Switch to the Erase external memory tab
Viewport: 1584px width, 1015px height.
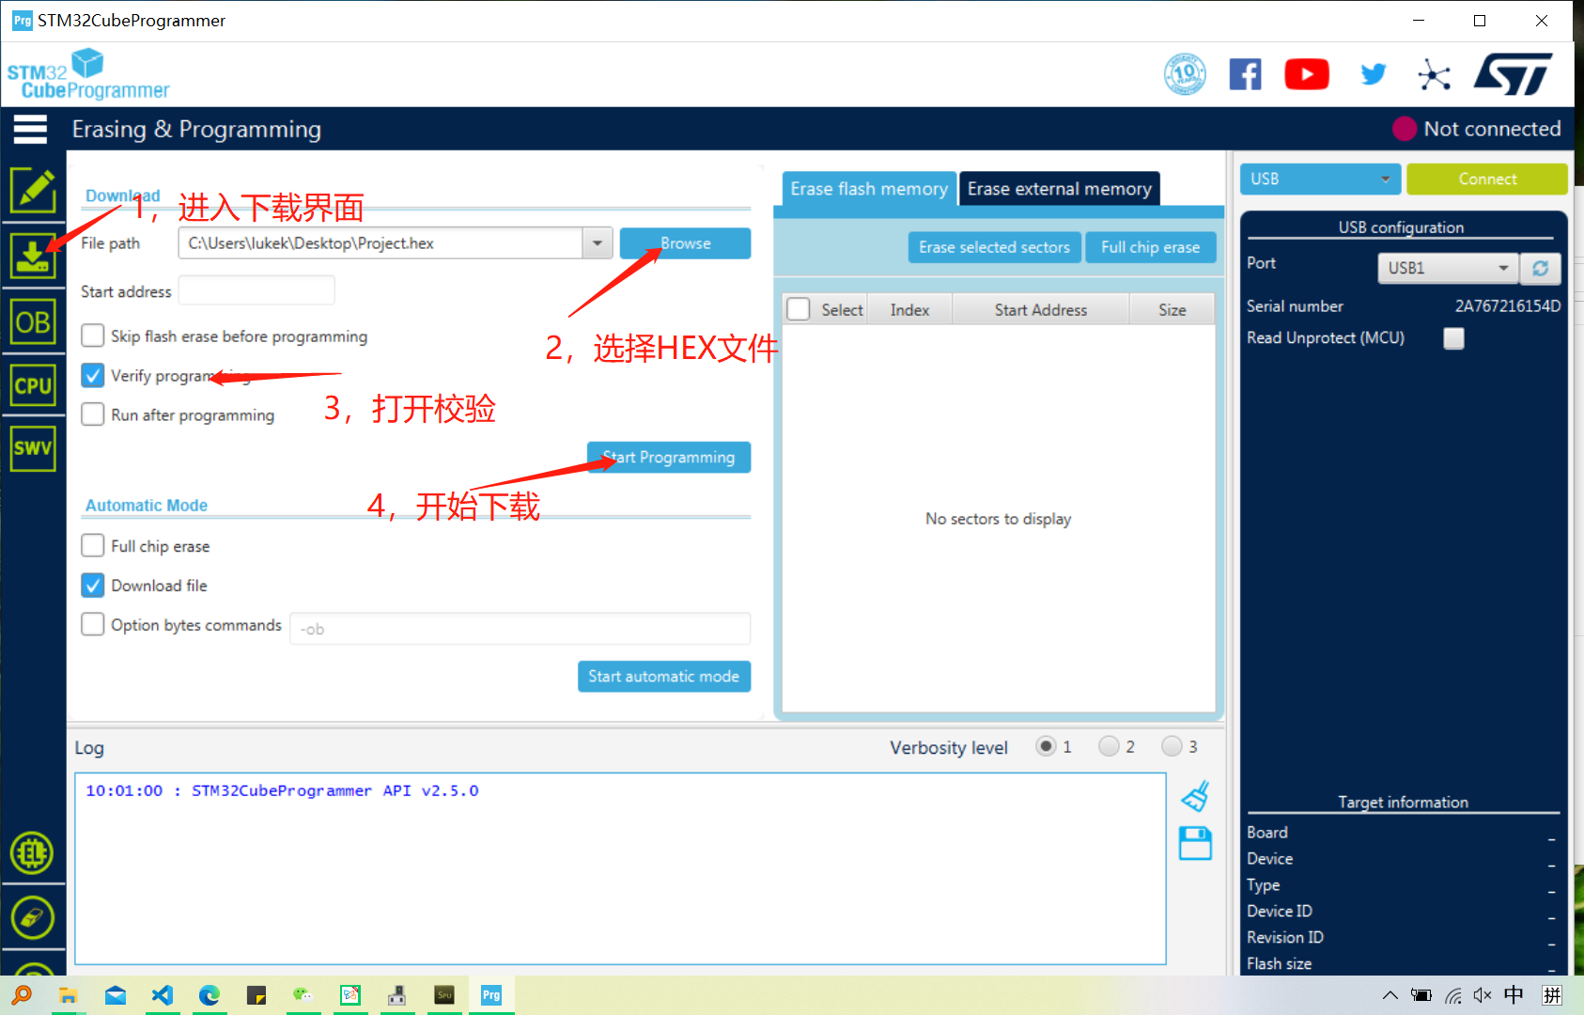coord(1059,188)
